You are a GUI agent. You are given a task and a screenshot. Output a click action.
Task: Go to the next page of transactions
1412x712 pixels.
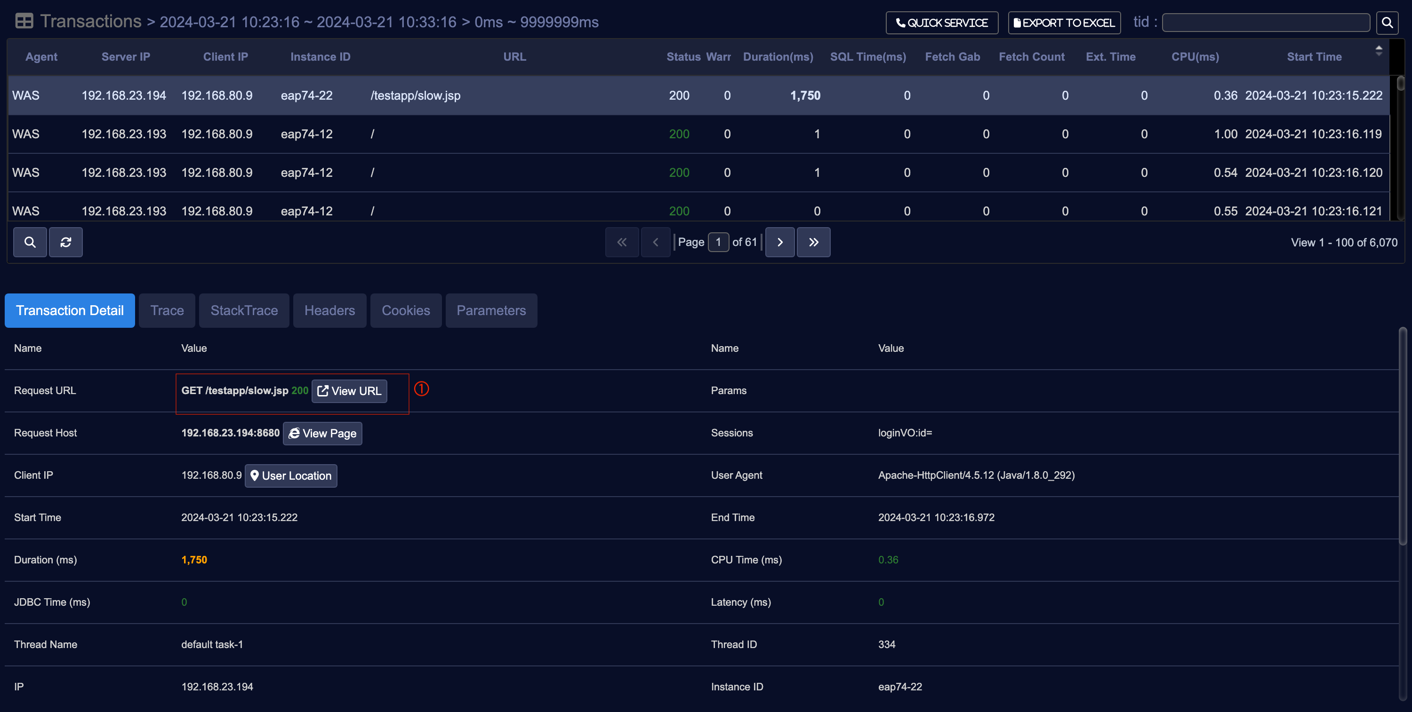point(779,242)
